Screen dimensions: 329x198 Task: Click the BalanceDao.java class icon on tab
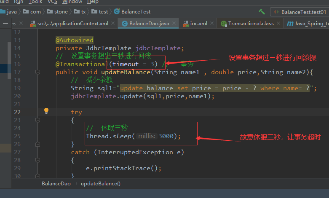[125, 24]
